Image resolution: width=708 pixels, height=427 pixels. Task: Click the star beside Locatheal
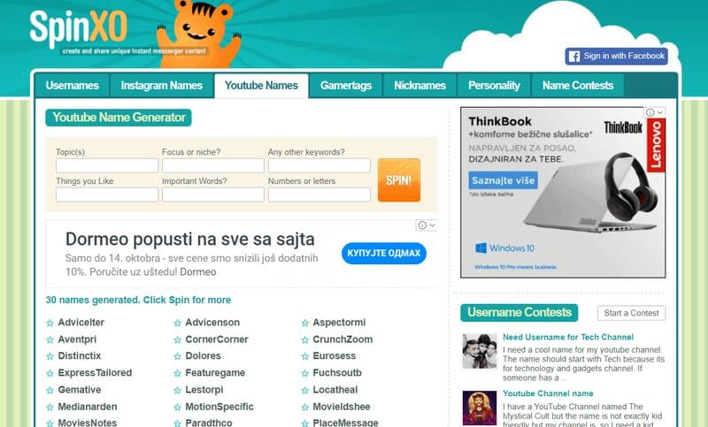[304, 391]
